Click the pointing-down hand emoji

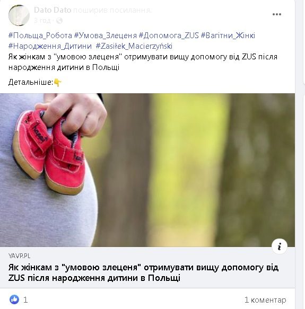pyautogui.click(x=58, y=82)
